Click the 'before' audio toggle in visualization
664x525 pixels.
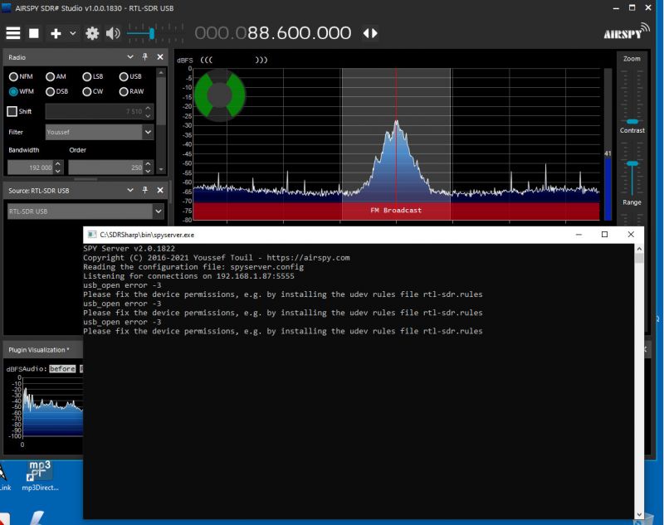click(62, 369)
